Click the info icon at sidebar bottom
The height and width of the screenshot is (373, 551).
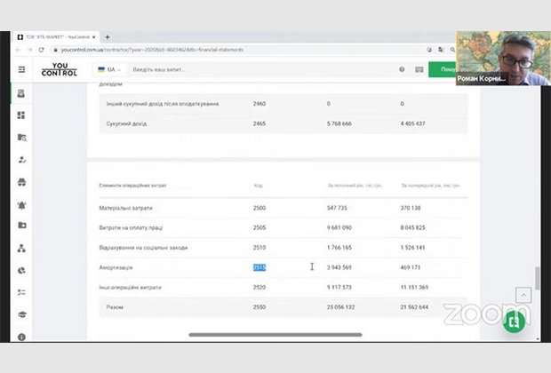coord(21,337)
